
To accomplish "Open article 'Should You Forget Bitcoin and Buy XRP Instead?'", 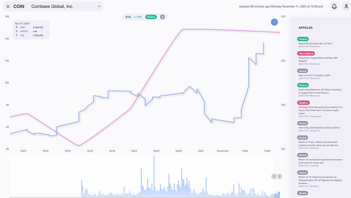I will pyautogui.click(x=318, y=59).
